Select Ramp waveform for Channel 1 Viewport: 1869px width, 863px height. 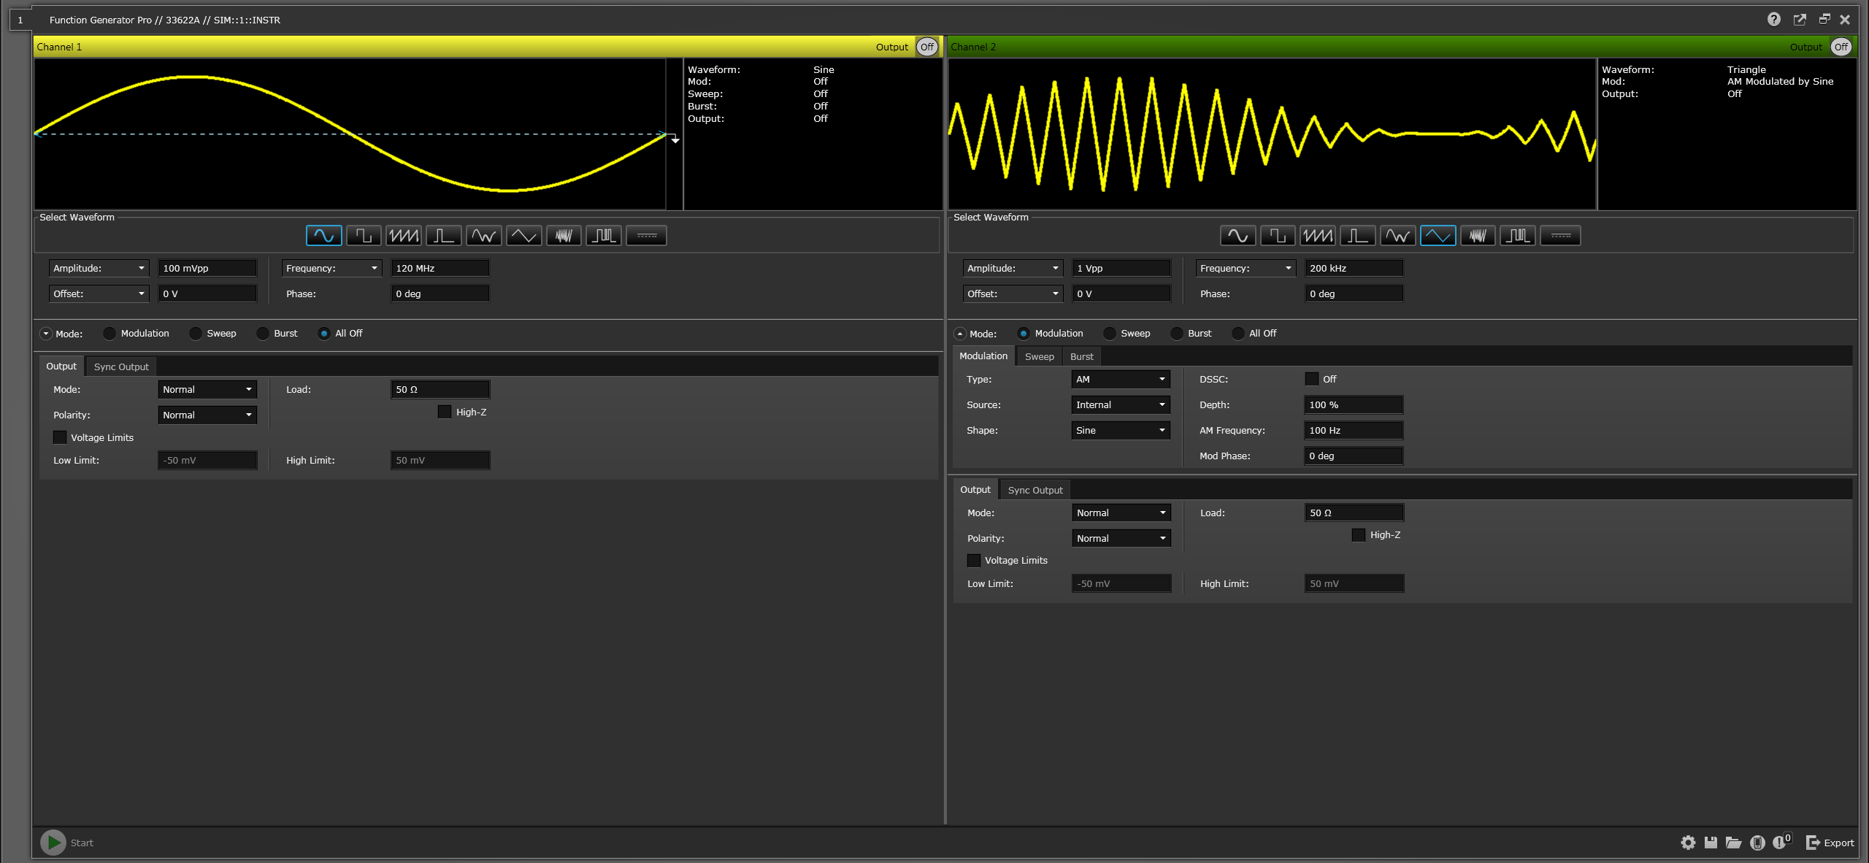coord(404,236)
